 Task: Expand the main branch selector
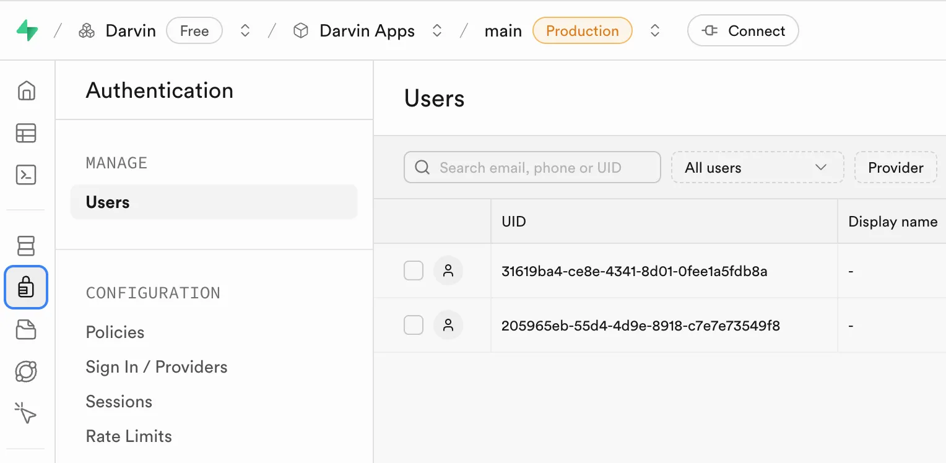point(654,30)
